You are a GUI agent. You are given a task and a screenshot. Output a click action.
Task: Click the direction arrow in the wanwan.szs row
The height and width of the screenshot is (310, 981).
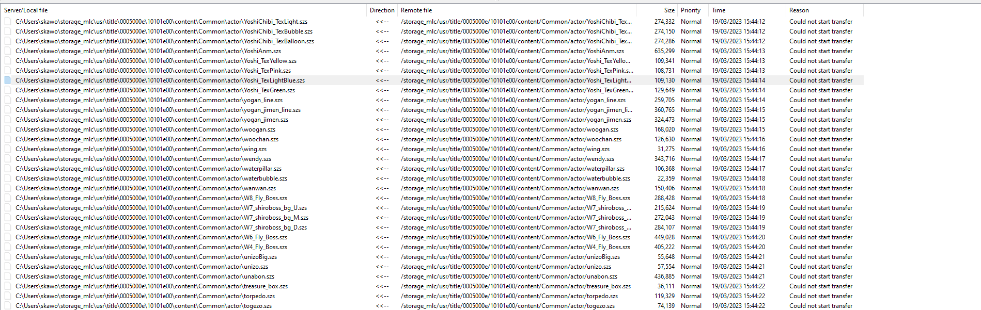tap(382, 188)
